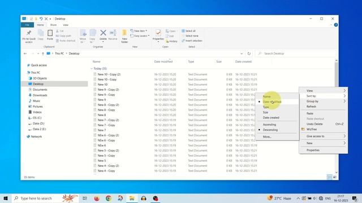Click the Back navigation arrow
362x203 pixels.
coord(25,54)
